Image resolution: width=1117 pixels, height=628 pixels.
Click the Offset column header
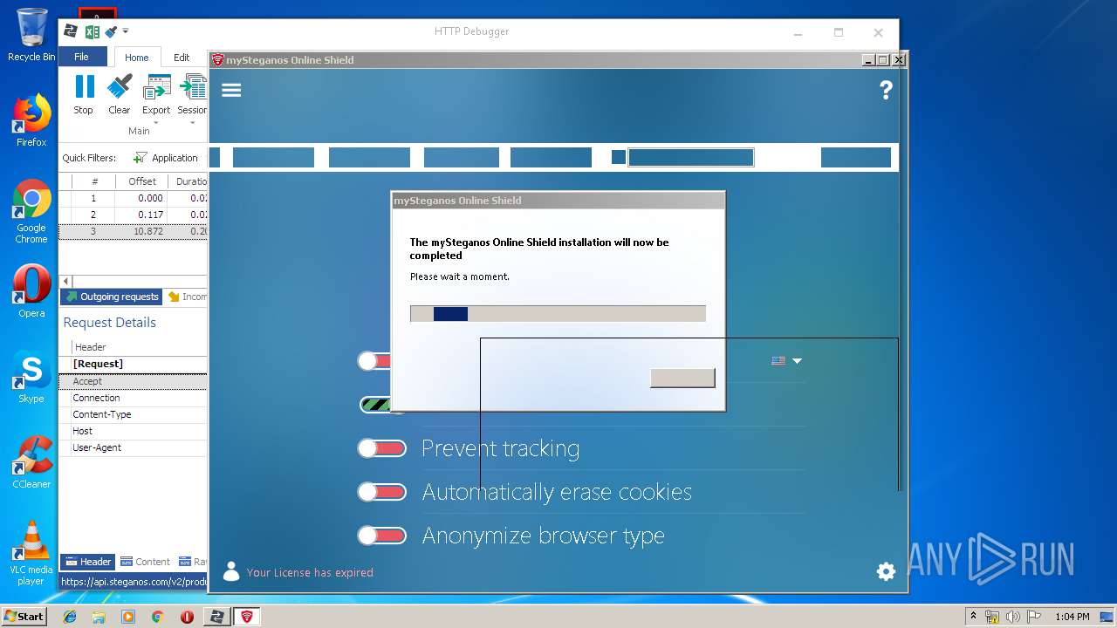click(141, 181)
